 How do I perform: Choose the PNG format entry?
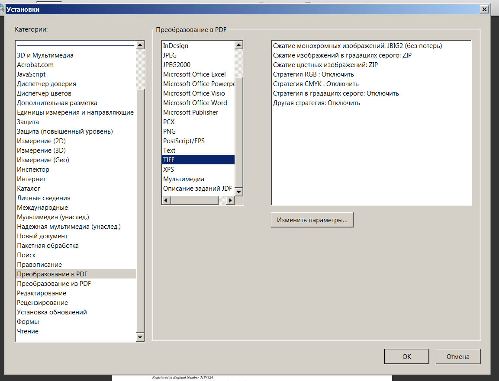[198, 131]
